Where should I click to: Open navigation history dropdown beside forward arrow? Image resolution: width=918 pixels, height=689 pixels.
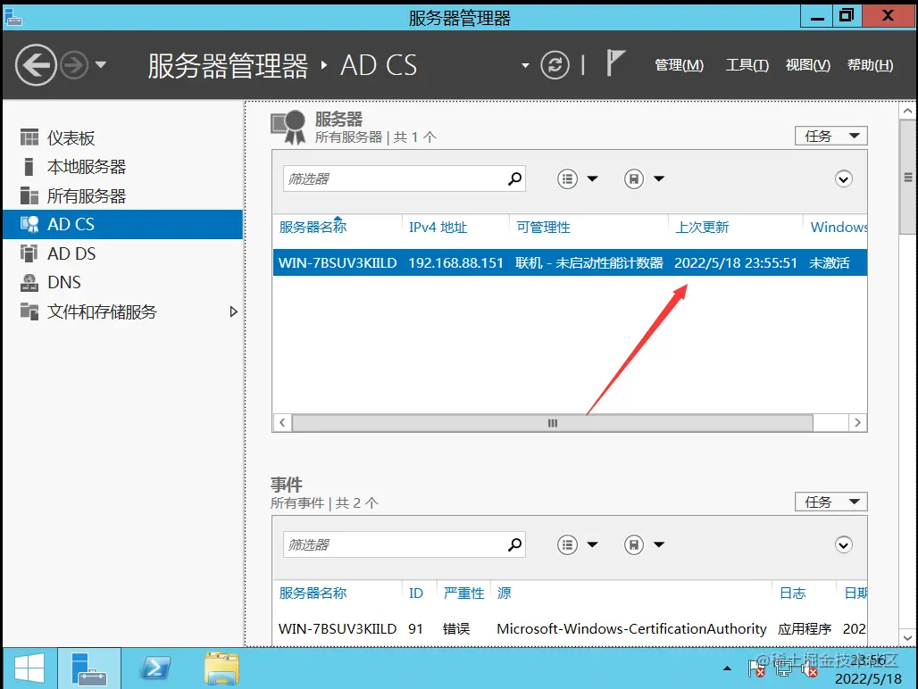pos(101,64)
